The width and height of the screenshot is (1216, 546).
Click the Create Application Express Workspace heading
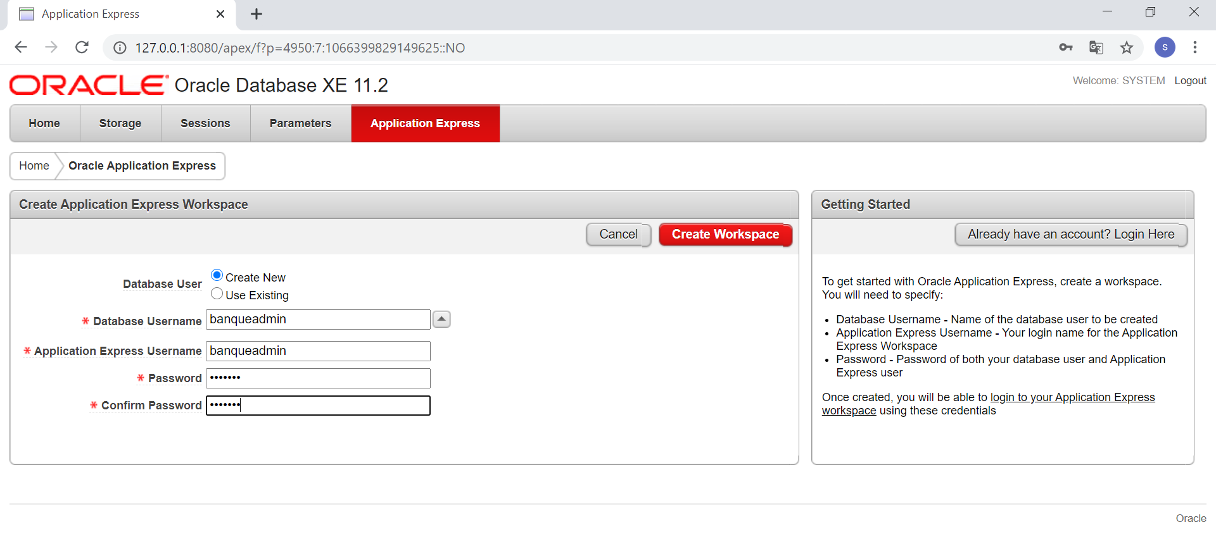point(134,204)
